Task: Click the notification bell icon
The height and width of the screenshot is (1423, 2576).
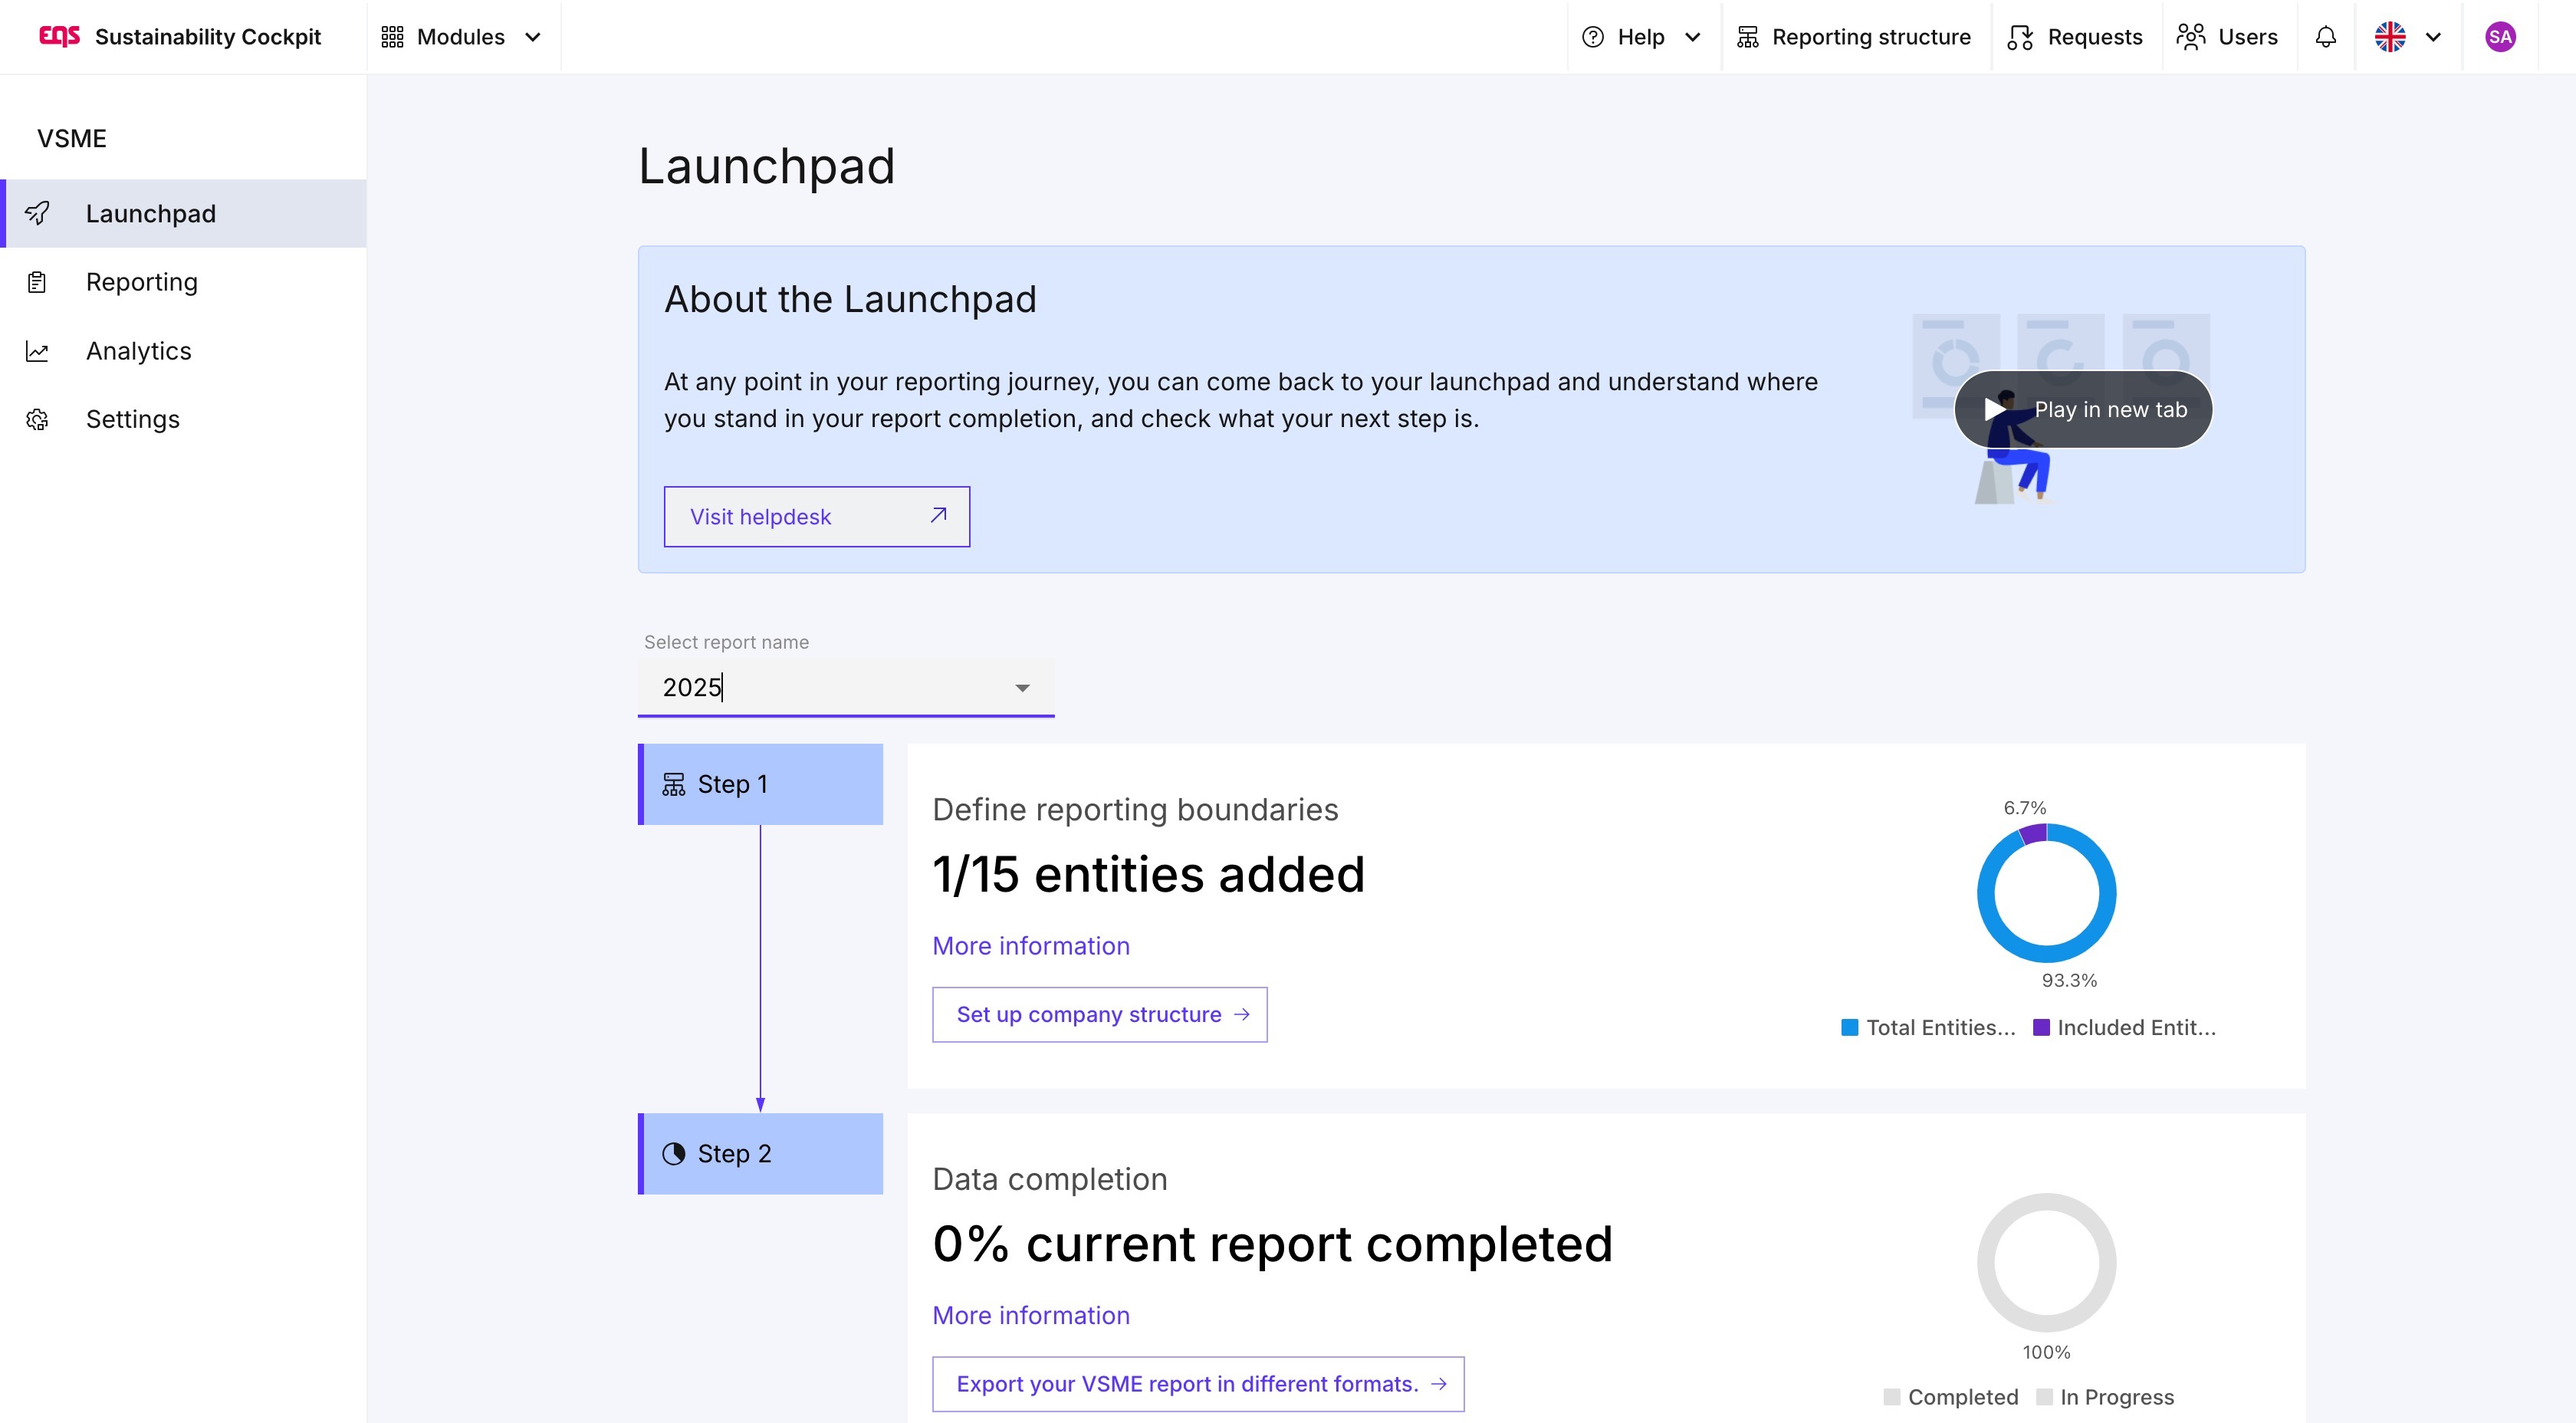Action: pos(2325,37)
